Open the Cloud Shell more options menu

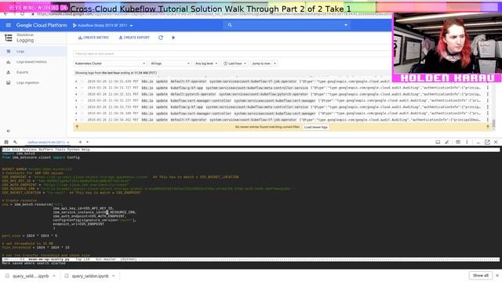[467, 142]
